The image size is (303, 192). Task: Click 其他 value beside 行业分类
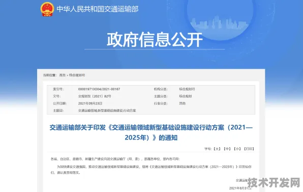point(182,103)
